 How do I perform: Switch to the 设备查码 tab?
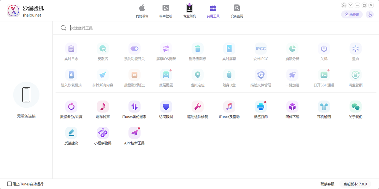click(237, 11)
